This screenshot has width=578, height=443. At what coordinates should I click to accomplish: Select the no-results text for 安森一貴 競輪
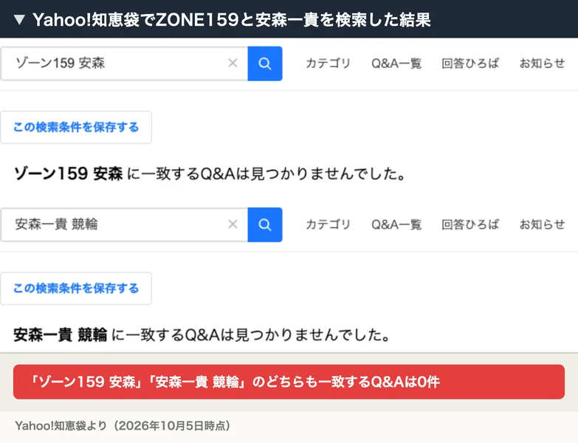coord(202,334)
